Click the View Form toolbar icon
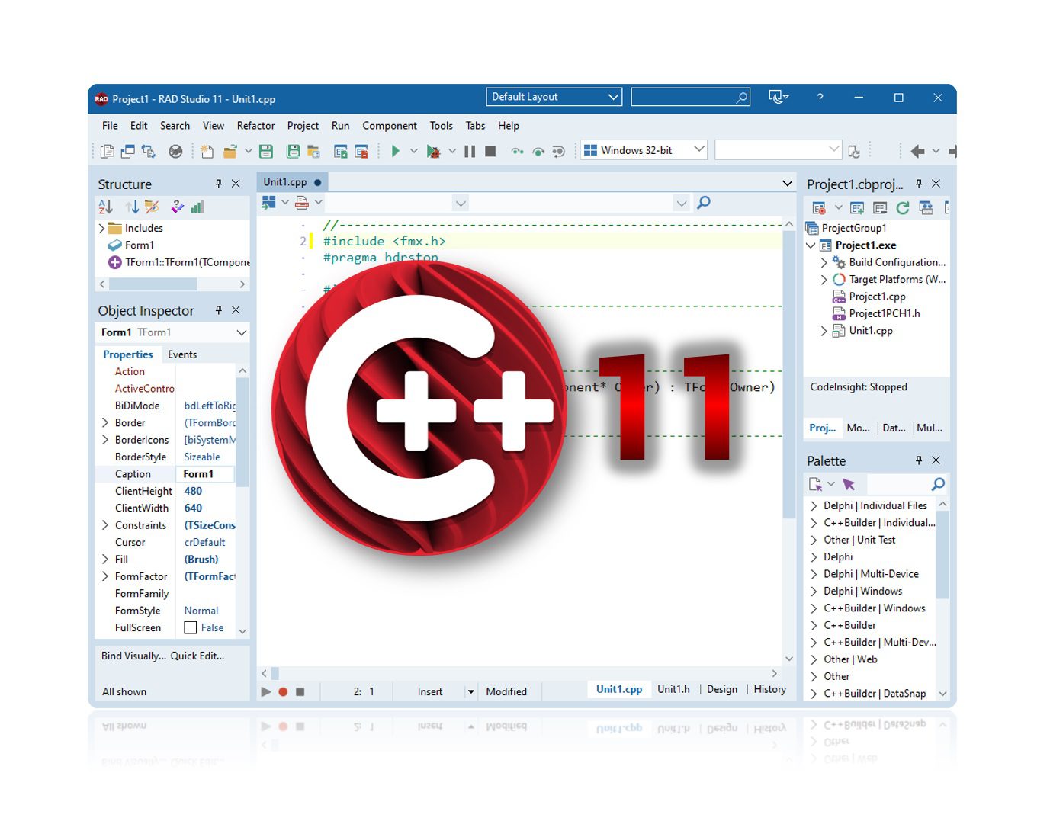 click(128, 151)
